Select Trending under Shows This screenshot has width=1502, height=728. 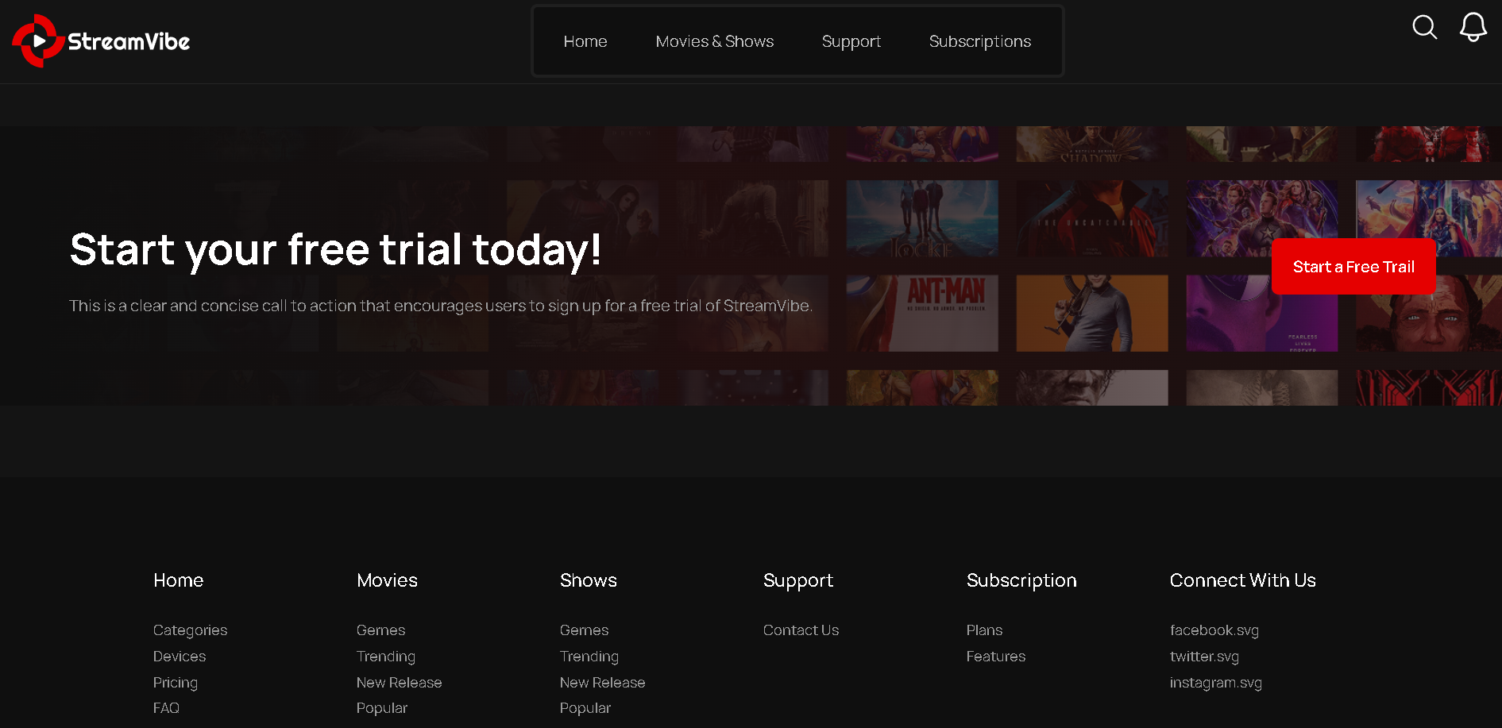pos(589,657)
